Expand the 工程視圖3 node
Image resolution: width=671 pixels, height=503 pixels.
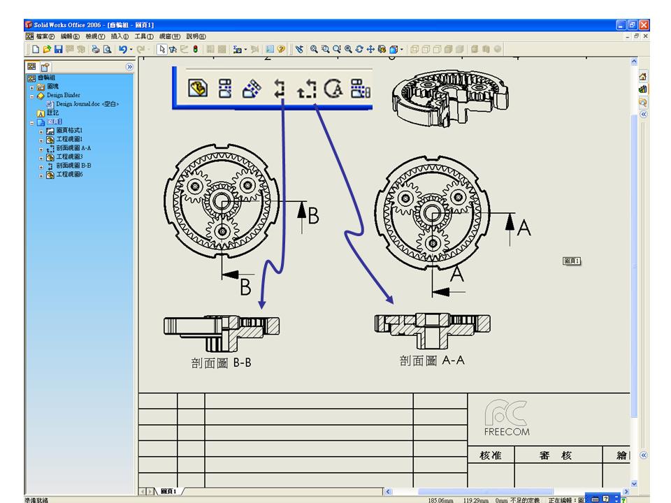tap(41, 158)
